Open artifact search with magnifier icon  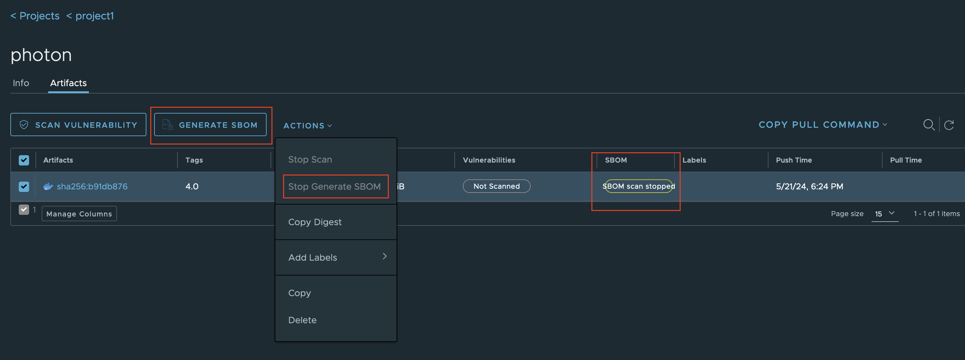(929, 125)
